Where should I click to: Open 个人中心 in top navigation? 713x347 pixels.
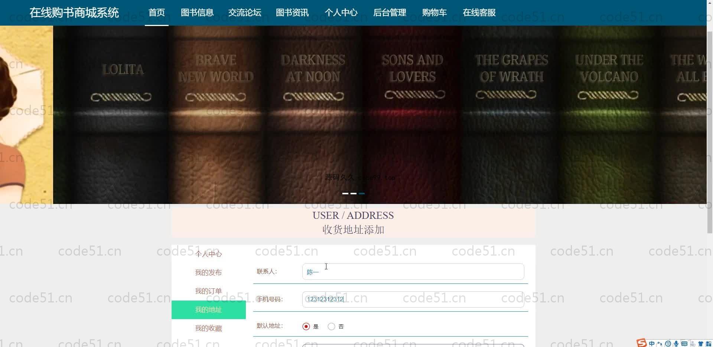341,13
